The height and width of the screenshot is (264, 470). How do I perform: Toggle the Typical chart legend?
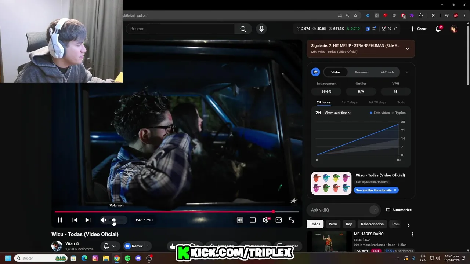click(399, 113)
